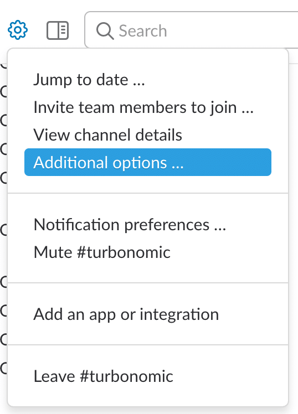
Task: Click the word Search in the search box
Action: [143, 31]
